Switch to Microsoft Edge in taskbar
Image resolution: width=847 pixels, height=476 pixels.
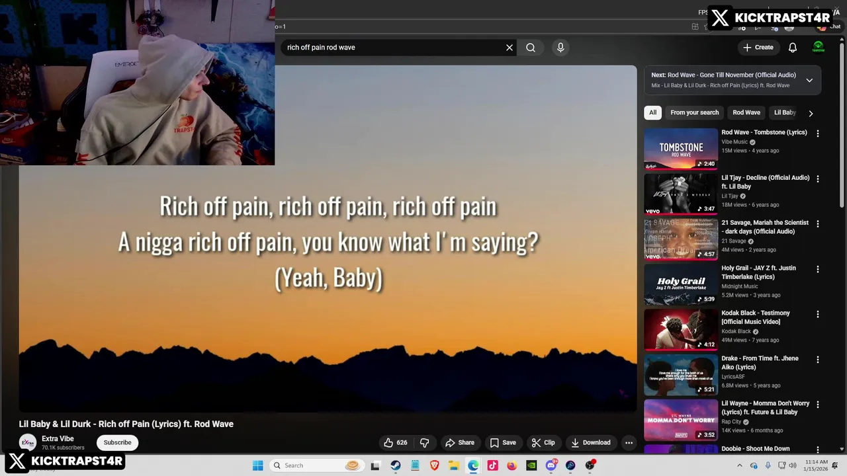pos(473,465)
